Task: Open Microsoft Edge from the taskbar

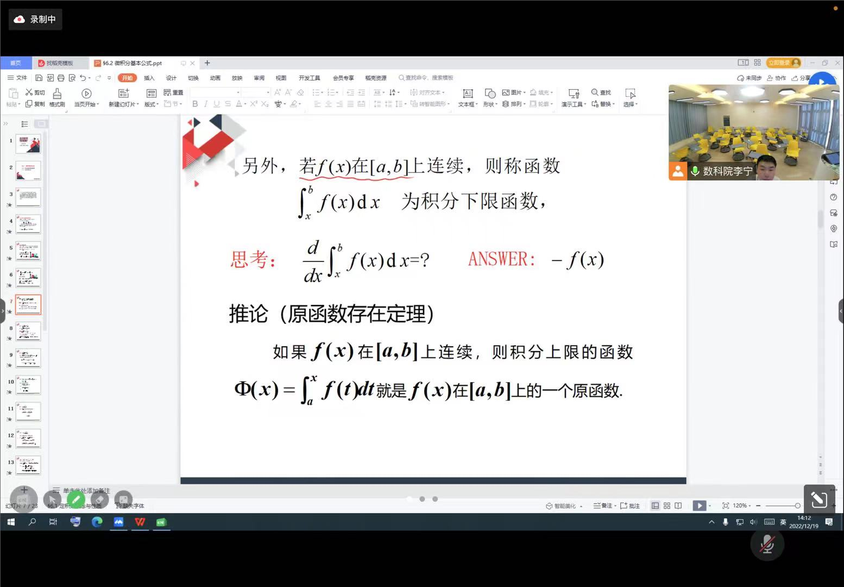Action: 97,522
